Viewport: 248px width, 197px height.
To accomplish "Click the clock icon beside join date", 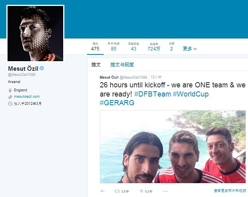I will coord(10,104).
